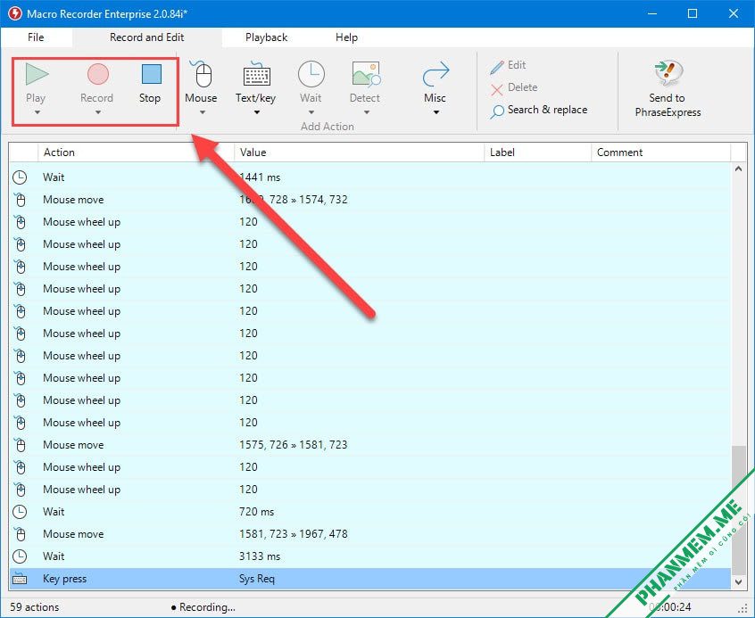Select Mouse move row 1575, 726 » 1581, 723

click(x=370, y=445)
